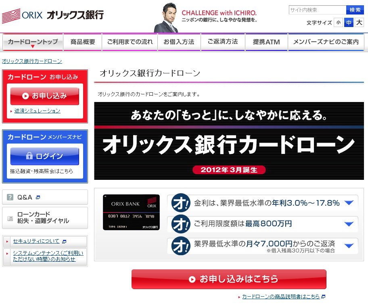
Task: Set text size to small (小)
Action: (338, 23)
